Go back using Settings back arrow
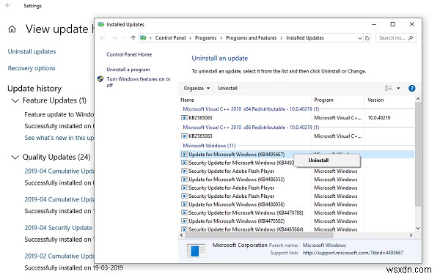Viewport: 440px width, 277px height. [x=8, y=5]
